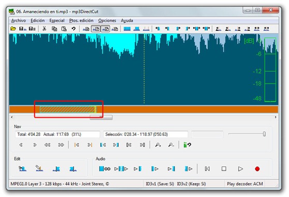Jump forward with the double right chevrons
This screenshot has height=197, width=289.
61,145
